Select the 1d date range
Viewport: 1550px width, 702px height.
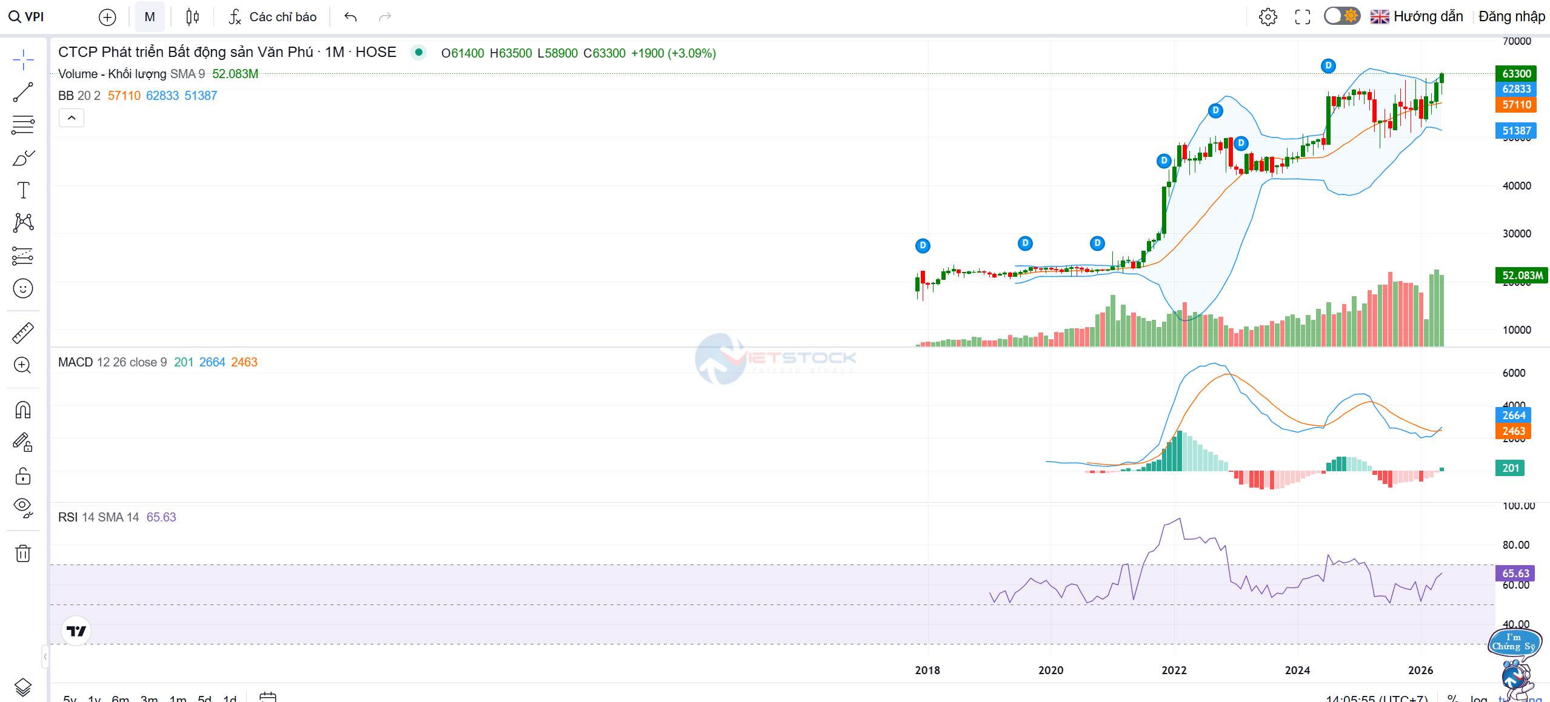click(x=230, y=698)
